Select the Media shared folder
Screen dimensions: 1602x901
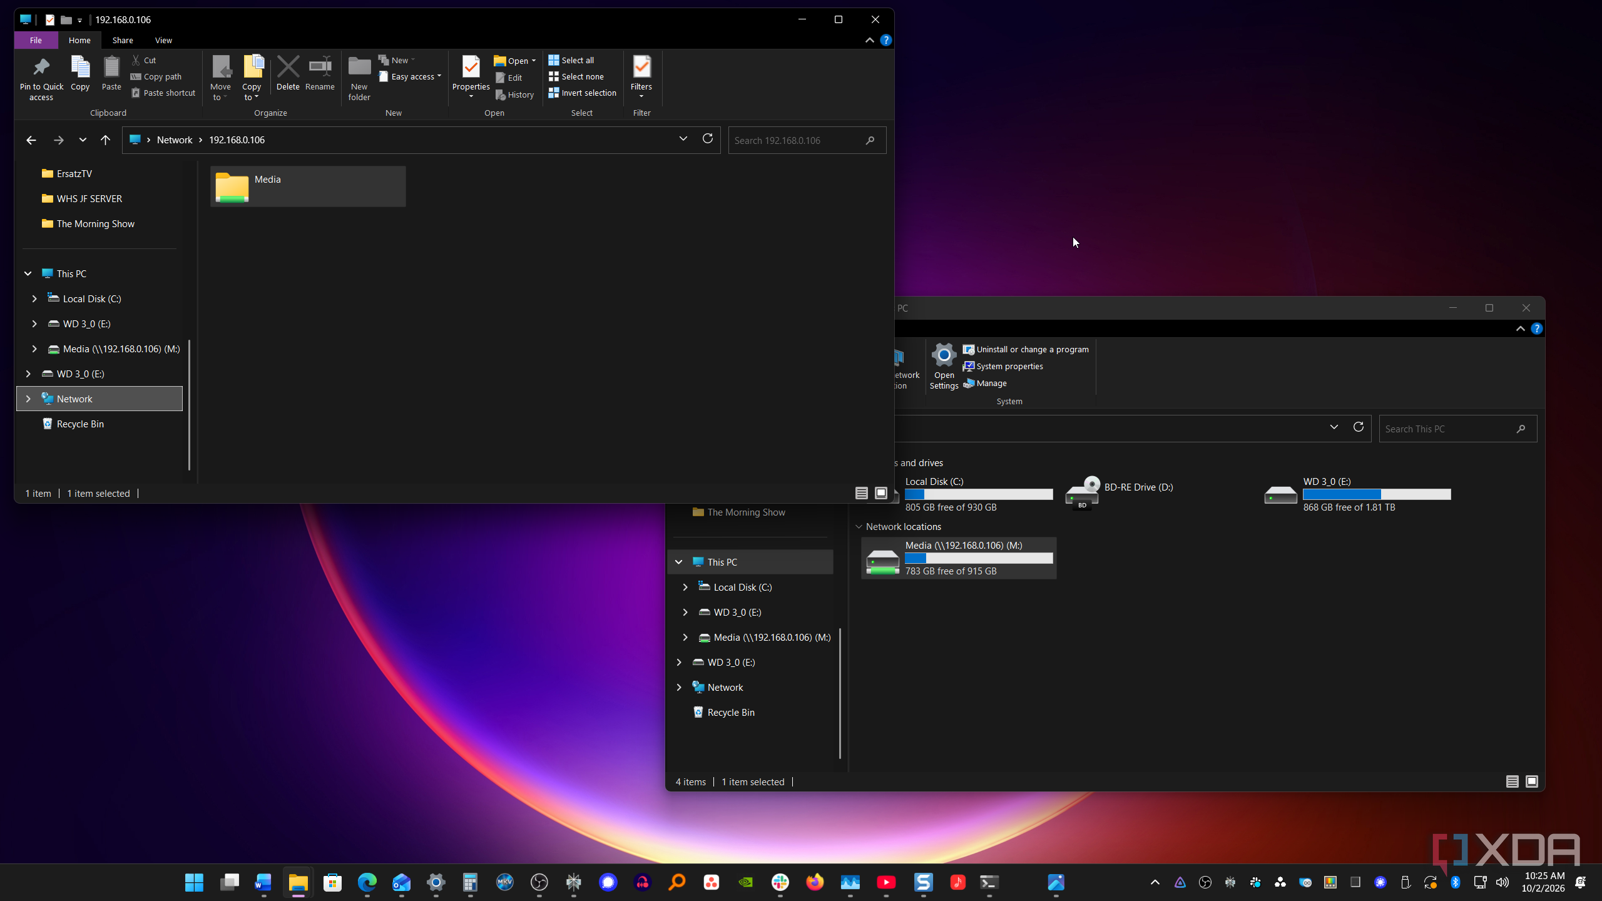(308, 186)
